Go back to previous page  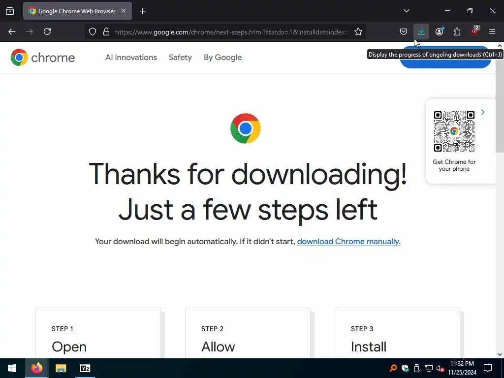tap(12, 31)
